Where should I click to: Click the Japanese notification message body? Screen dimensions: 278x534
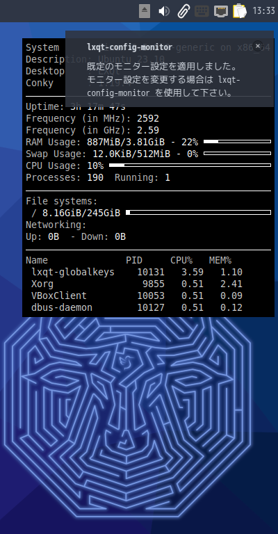click(163, 79)
